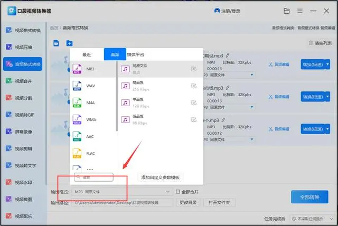Open 音频编辑 for the first file

(279, 64)
